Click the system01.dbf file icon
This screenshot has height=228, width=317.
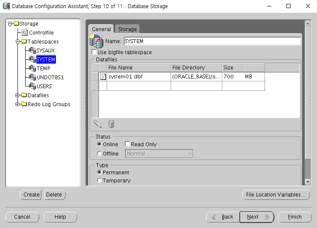(103, 77)
